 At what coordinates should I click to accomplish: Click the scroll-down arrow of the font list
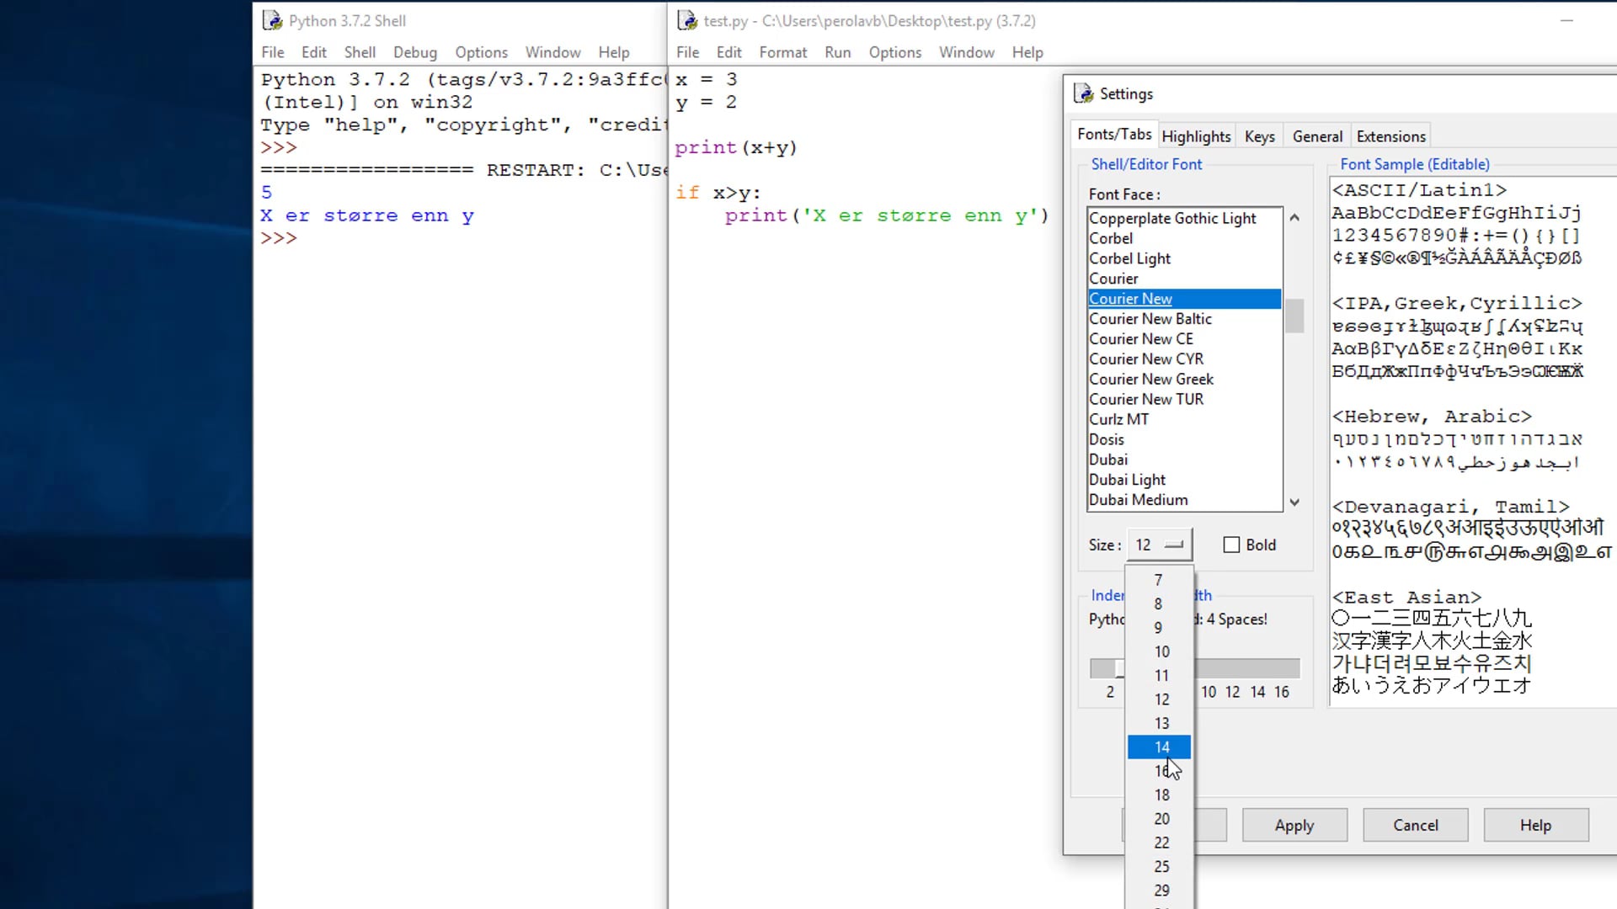(1294, 502)
